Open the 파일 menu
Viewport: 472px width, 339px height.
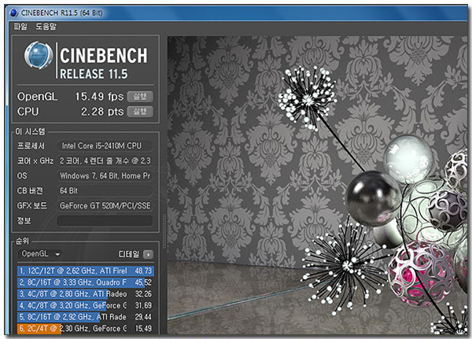point(20,27)
